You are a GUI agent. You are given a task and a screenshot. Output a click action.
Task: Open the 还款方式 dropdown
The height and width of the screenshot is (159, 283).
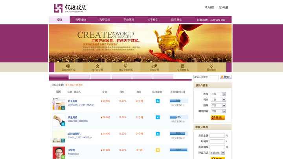[x=217, y=153]
